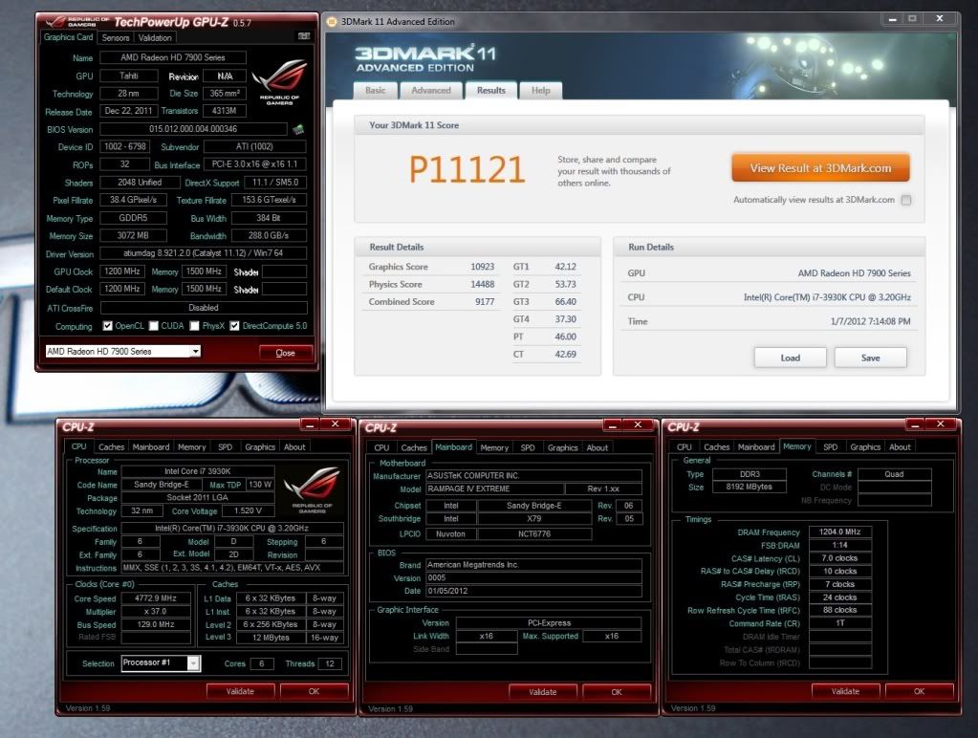Click the 3DMark 11 title bar app icon
978x738 pixels.
[x=333, y=22]
